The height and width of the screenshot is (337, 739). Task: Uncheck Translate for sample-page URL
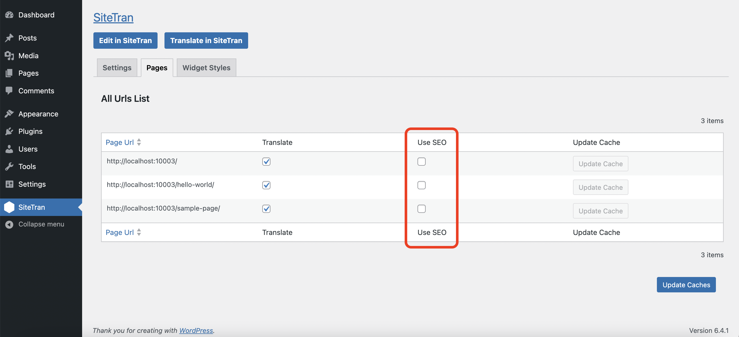(x=266, y=209)
